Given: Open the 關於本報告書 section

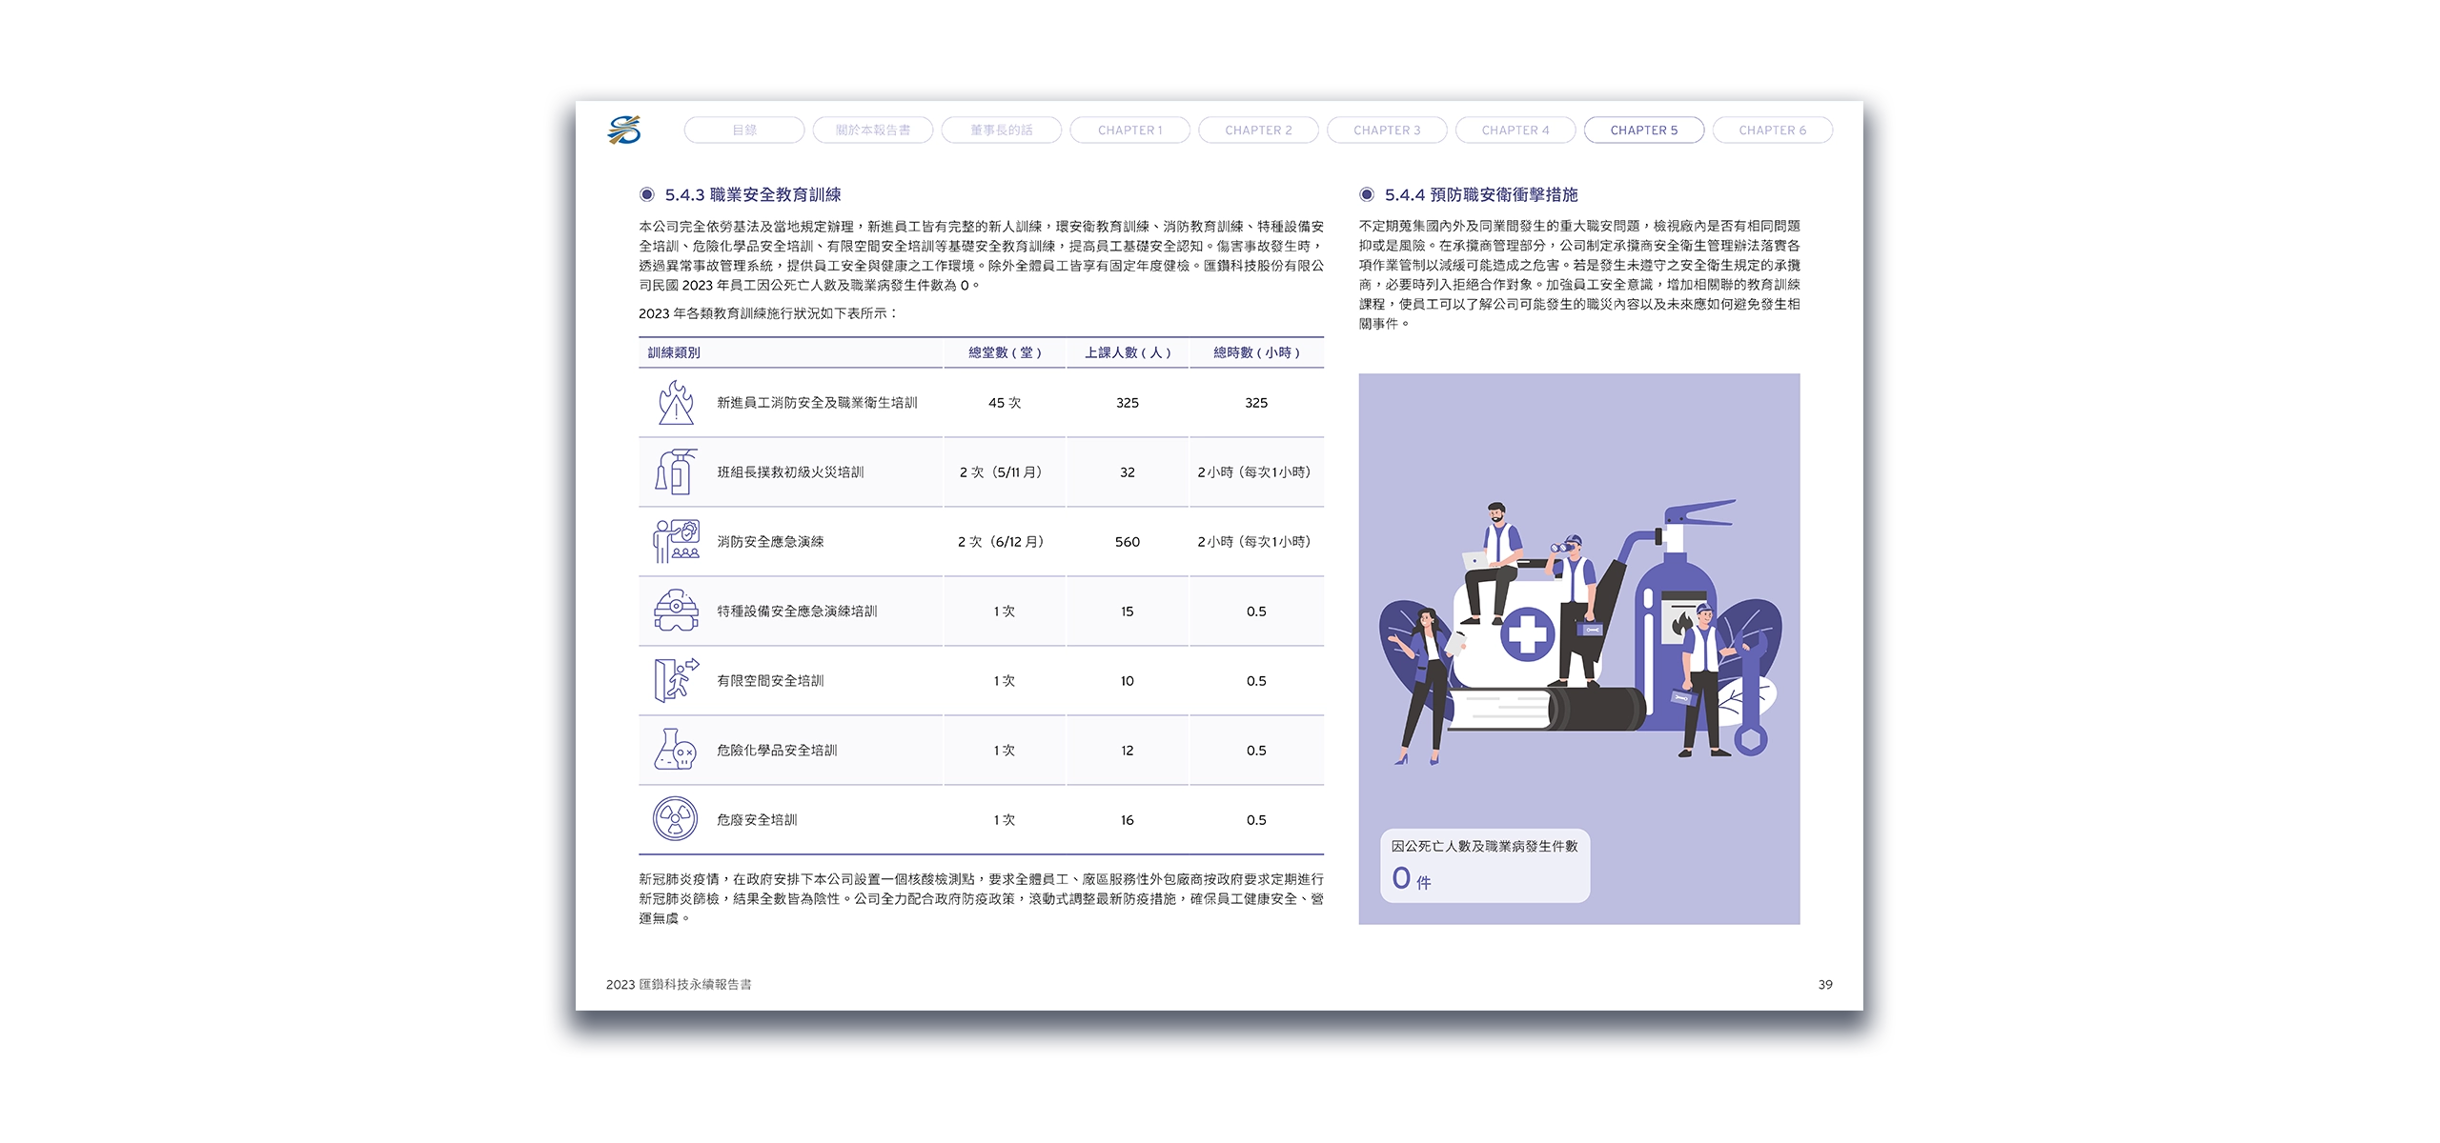Looking at the screenshot, I should (872, 131).
